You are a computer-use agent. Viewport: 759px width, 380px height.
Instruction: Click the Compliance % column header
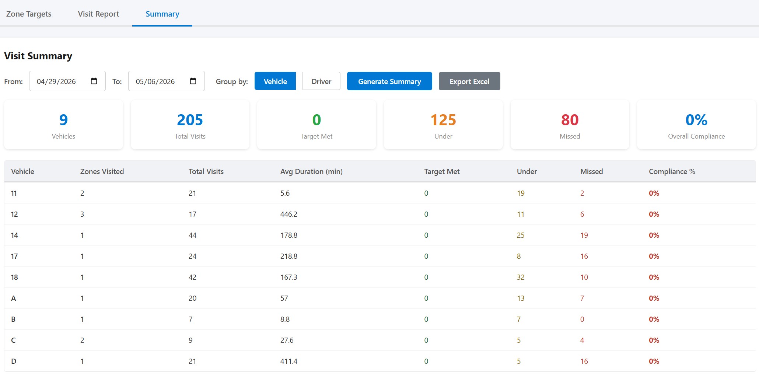pyautogui.click(x=672, y=171)
